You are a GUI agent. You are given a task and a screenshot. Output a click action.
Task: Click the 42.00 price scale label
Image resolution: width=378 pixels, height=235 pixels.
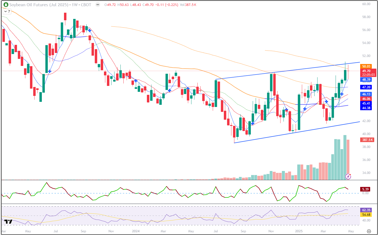point(366,121)
